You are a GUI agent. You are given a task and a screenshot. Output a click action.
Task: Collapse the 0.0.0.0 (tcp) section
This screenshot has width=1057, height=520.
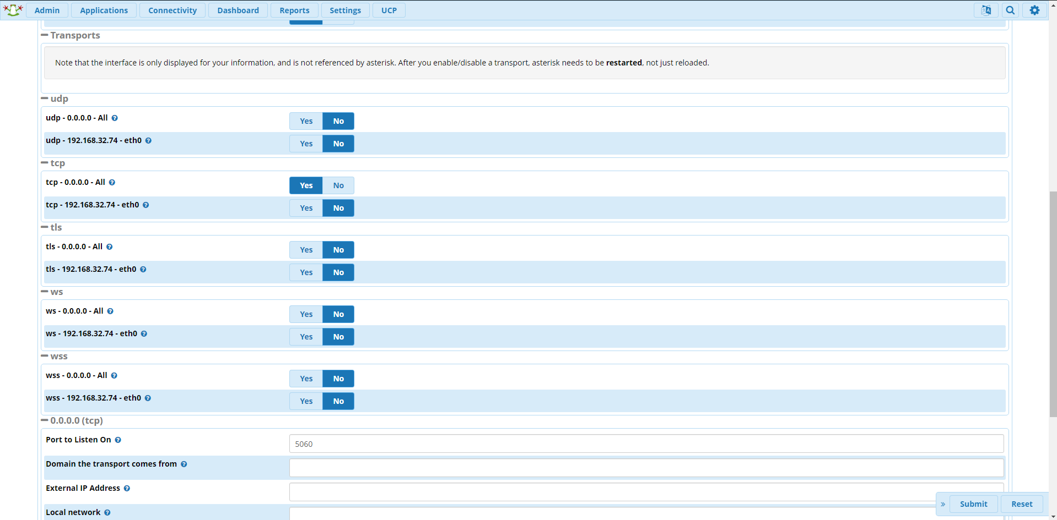(x=45, y=420)
